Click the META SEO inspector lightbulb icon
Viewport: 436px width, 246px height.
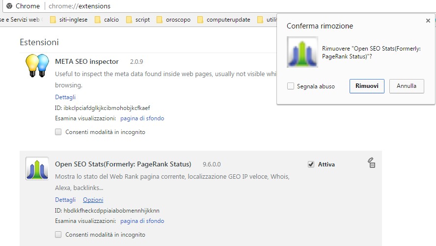tap(37, 65)
